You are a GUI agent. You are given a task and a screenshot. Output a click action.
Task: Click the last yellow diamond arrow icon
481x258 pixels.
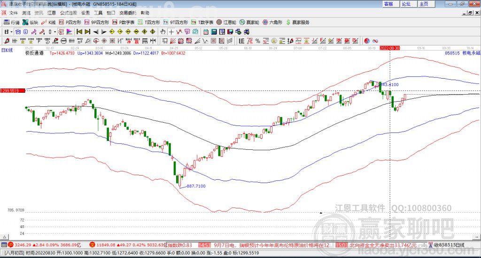click(153, 32)
